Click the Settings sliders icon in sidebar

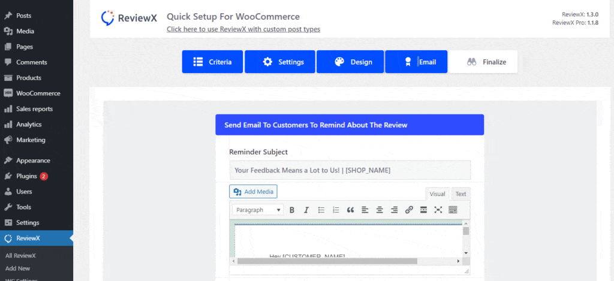click(x=8, y=223)
